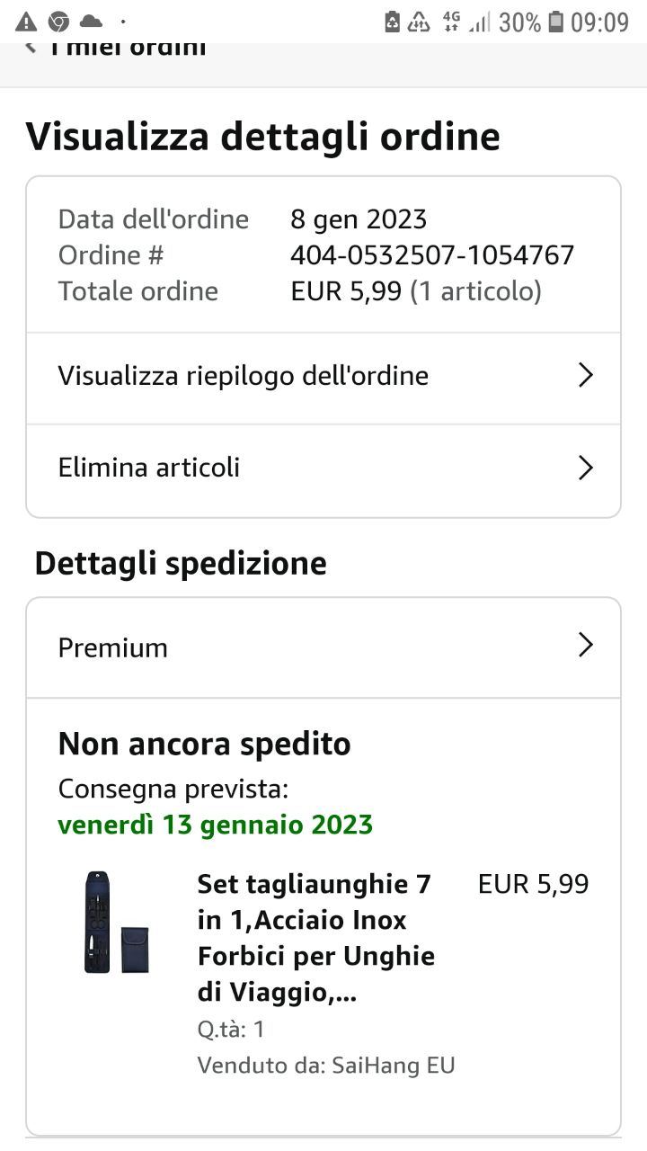
Task: Tap the Chrome icon in status bar
Action: [x=59, y=22]
